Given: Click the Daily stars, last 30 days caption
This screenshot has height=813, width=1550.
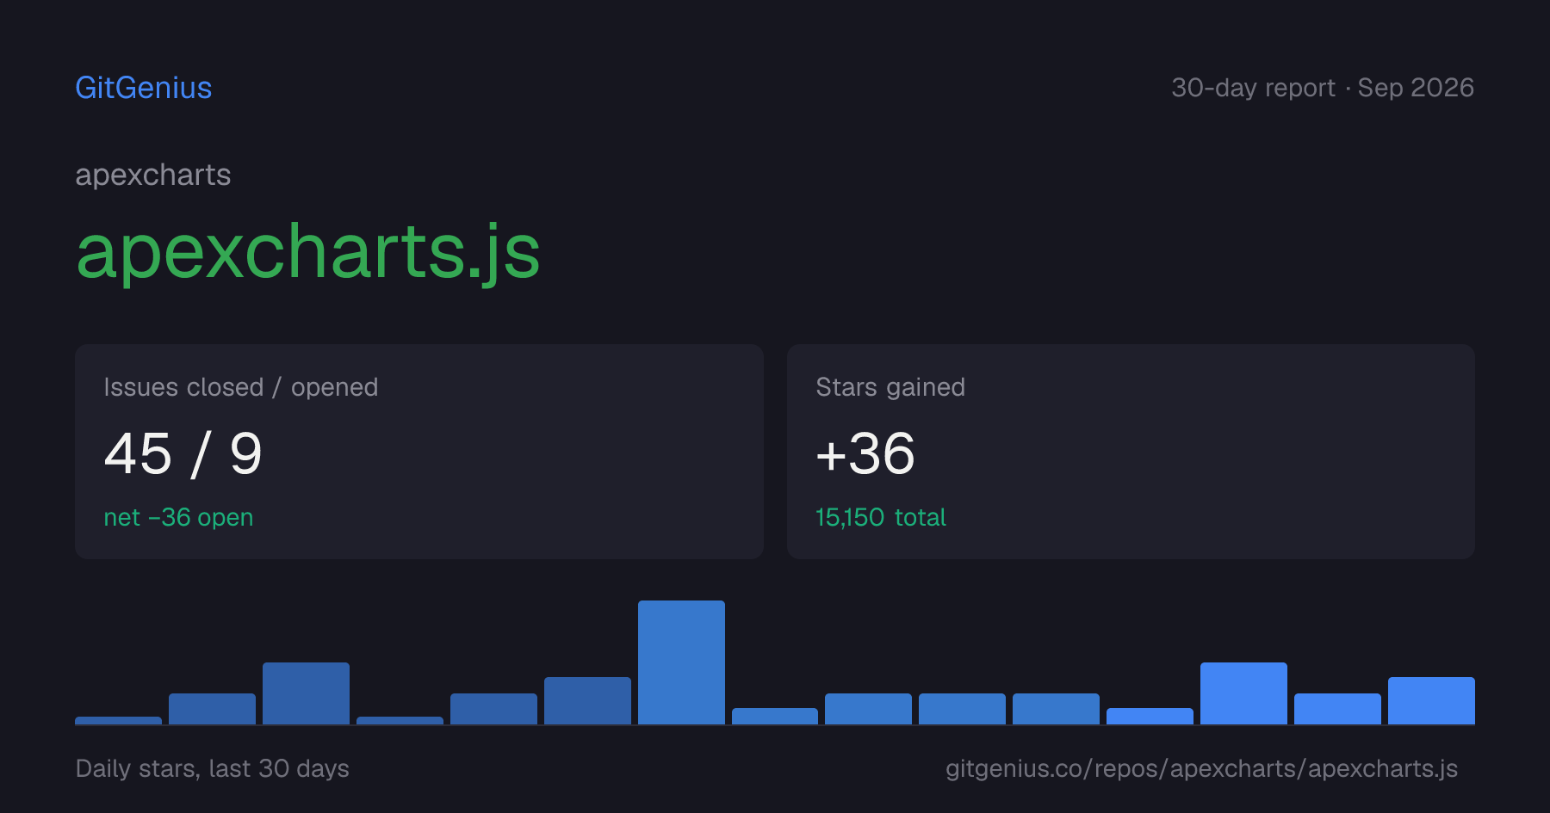Looking at the screenshot, I should click(x=213, y=768).
